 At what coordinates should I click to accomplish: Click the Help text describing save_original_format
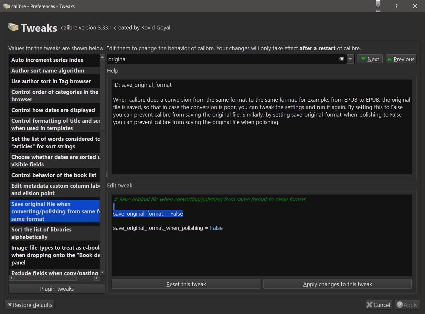(261, 111)
